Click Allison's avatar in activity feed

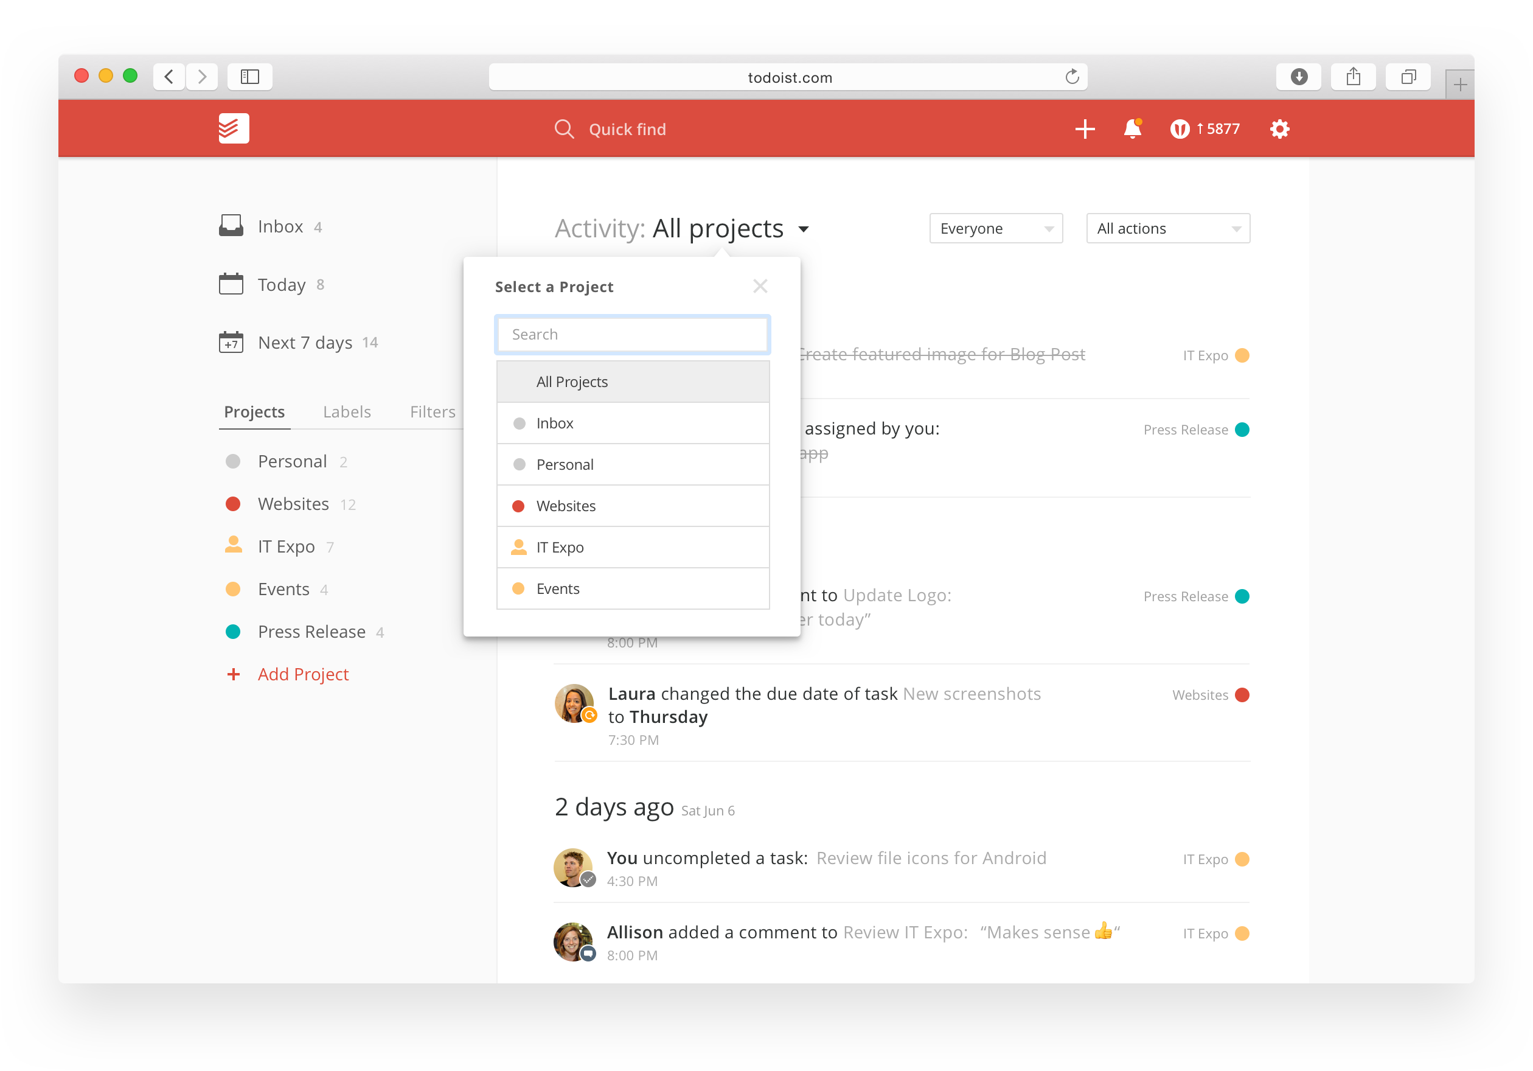[573, 941]
